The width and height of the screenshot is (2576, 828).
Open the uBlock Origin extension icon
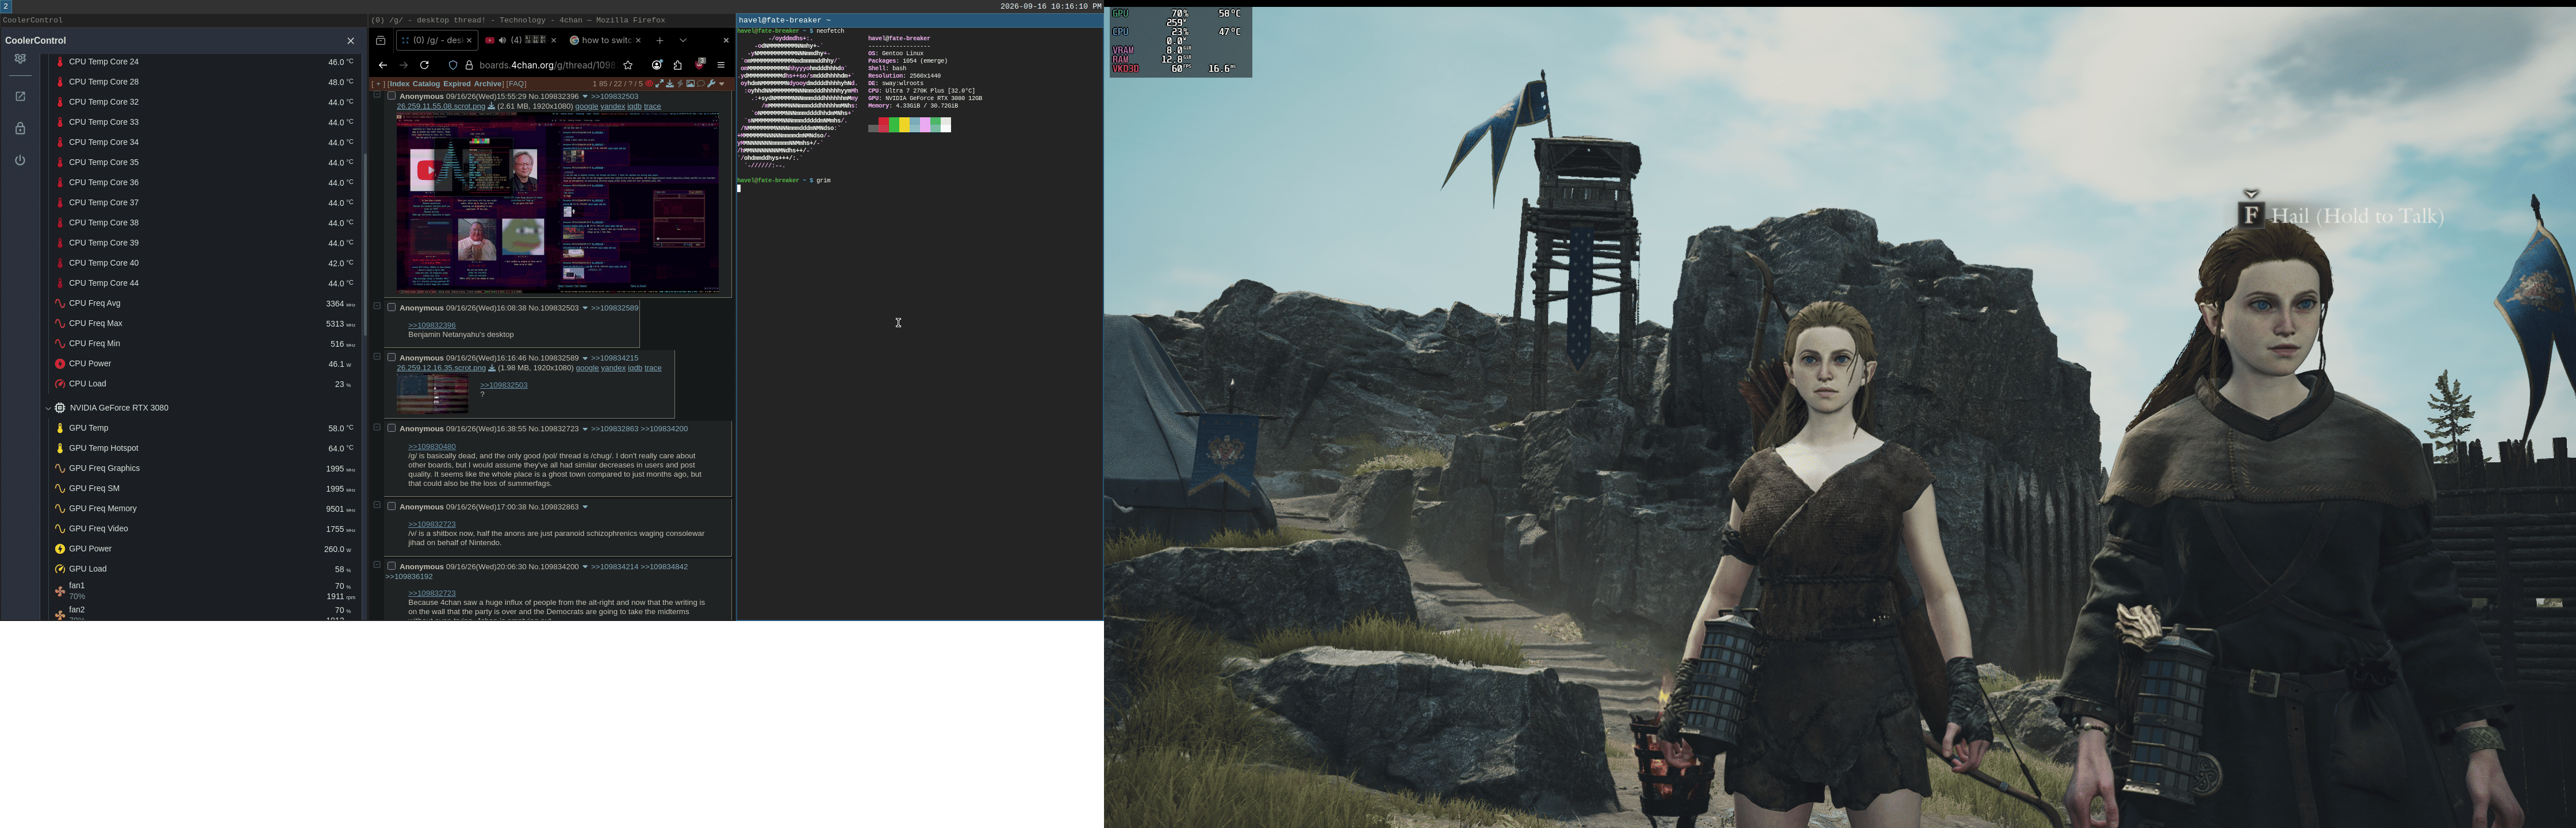coord(700,64)
